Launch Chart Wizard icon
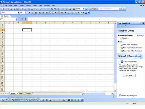The height and width of the screenshot is (109, 145). pos(74,9)
